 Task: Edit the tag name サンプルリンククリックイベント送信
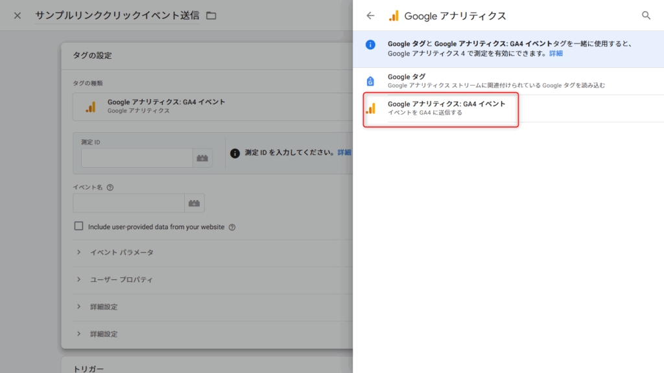pyautogui.click(x=117, y=16)
